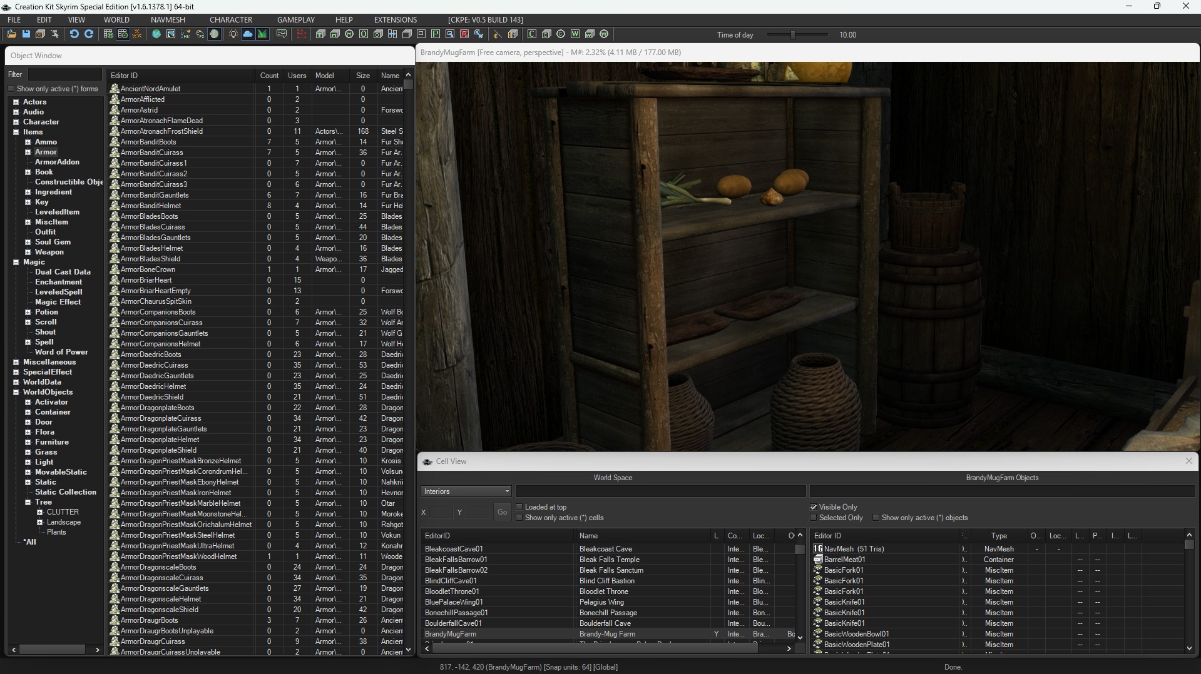Viewport: 1201px width, 674px height.
Task: Click the undo arrow icon
Action: pyautogui.click(x=74, y=34)
